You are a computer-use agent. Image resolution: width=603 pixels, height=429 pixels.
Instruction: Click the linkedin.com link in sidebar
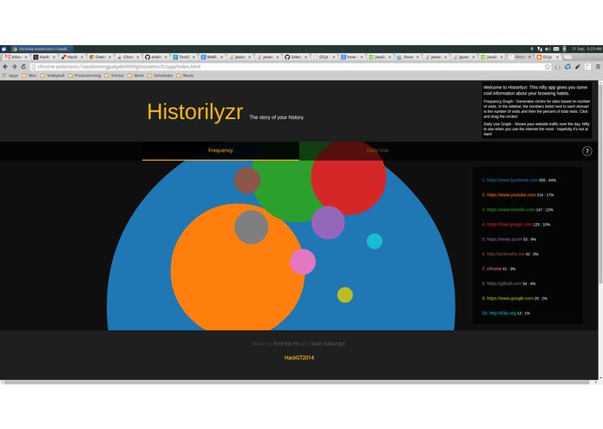(511, 209)
